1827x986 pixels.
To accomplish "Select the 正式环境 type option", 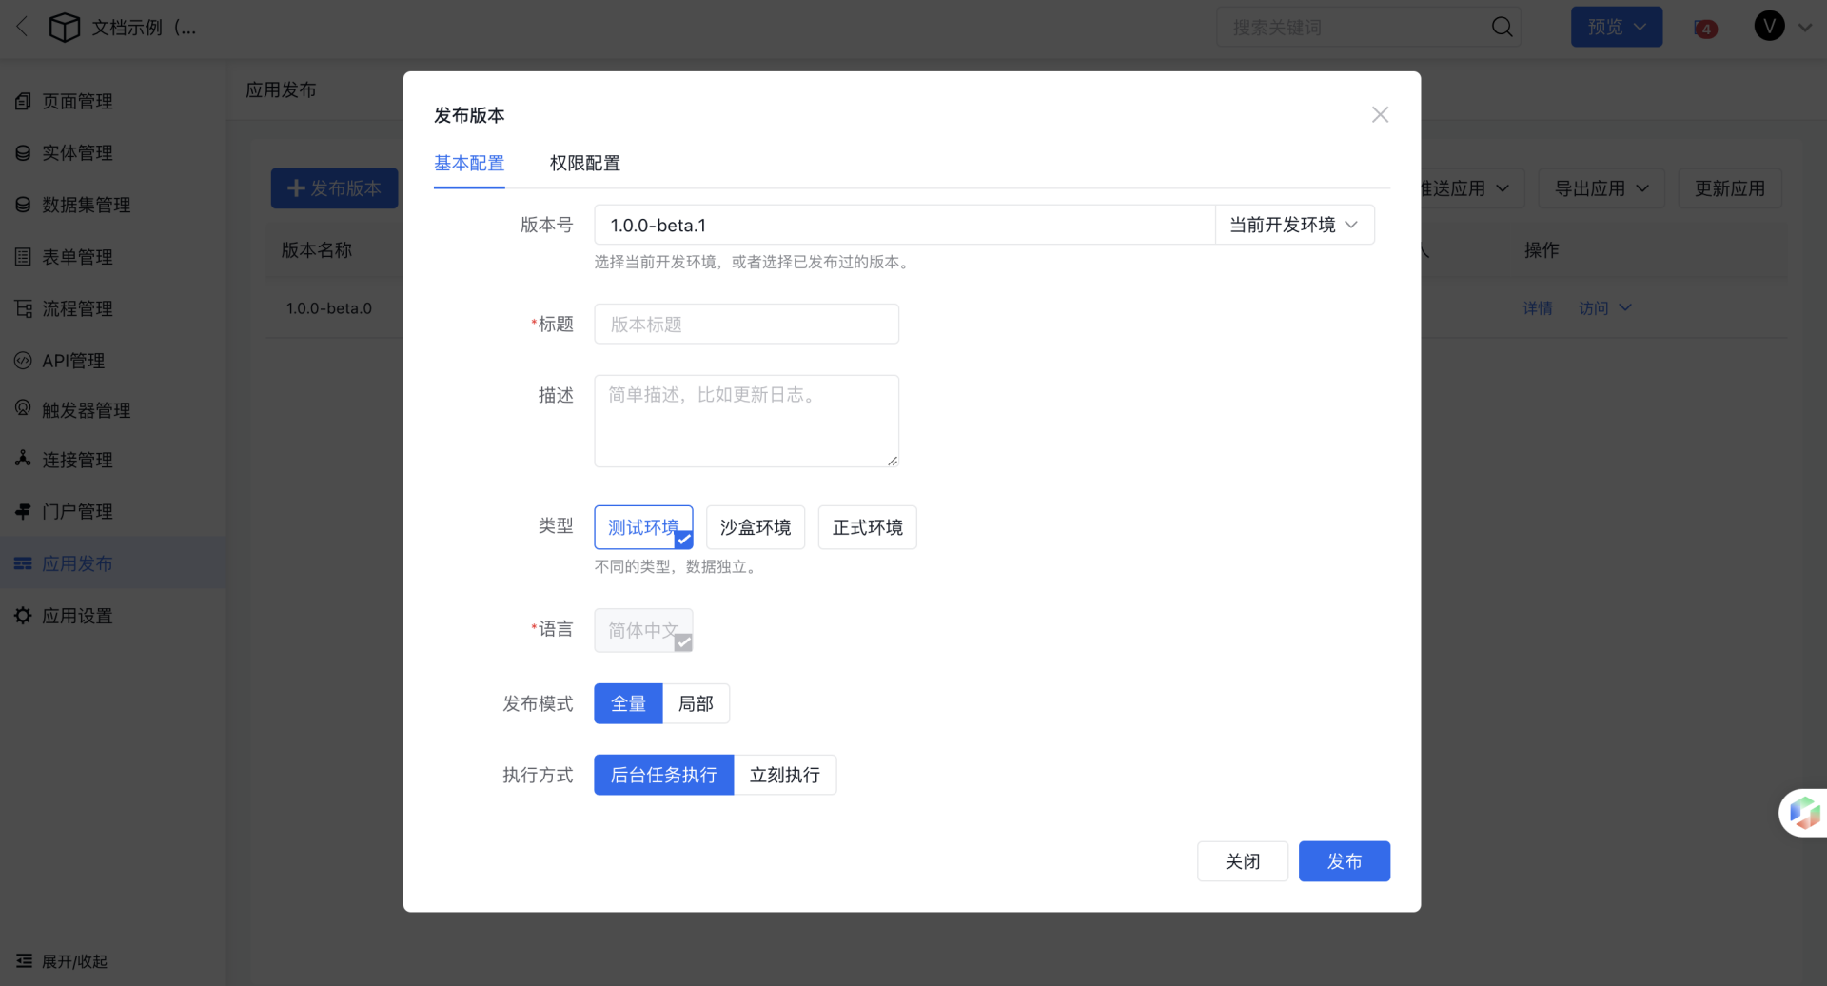I will pos(867,527).
